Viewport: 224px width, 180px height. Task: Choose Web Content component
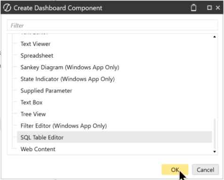pos(38,149)
